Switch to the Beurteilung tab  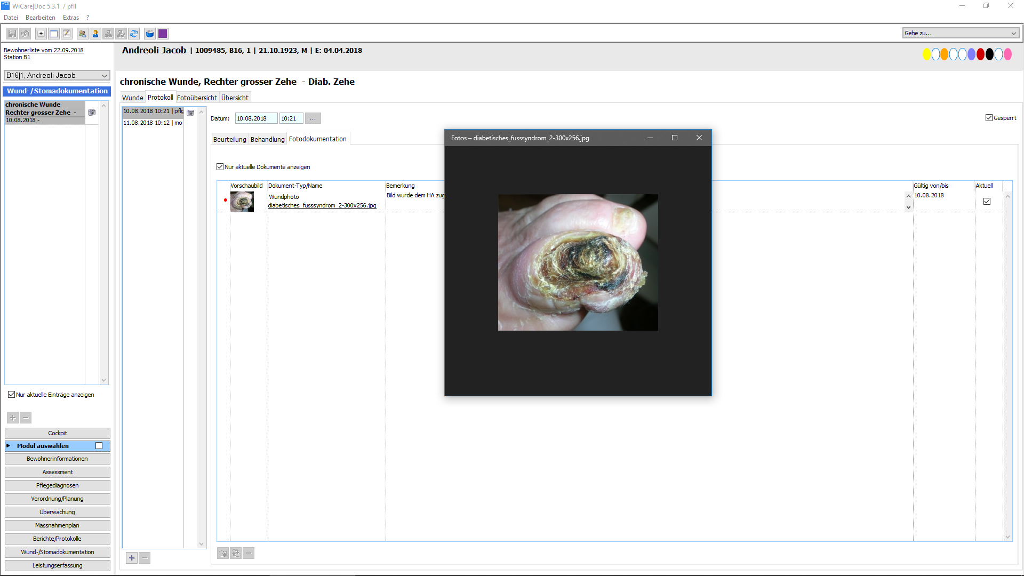coord(230,139)
